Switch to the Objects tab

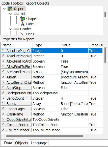click(x=21, y=143)
